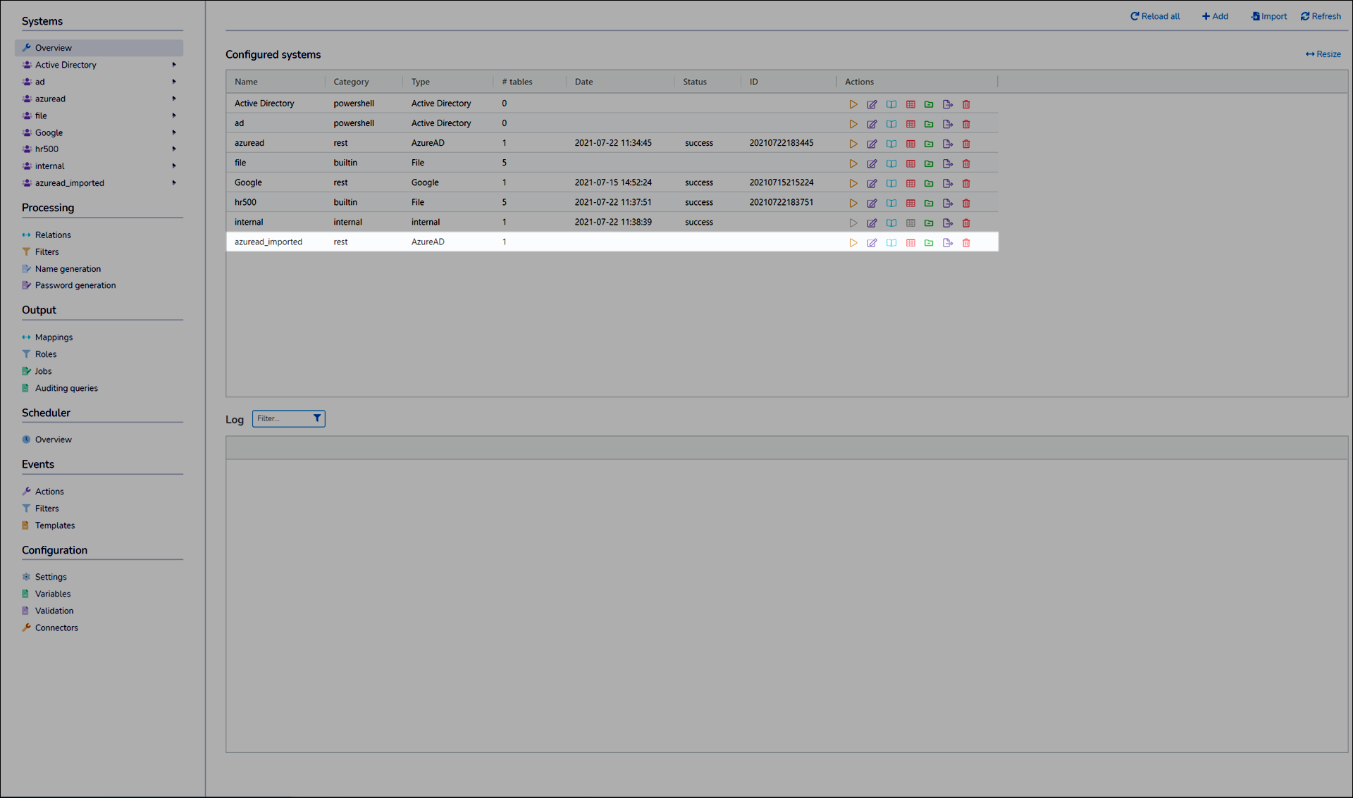The image size is (1353, 798).
Task: Run the internal system via its play icon
Action: click(853, 223)
